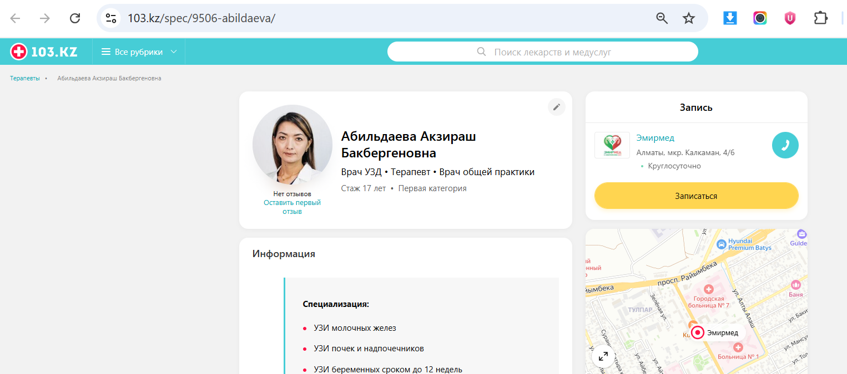Screen dimensions: 847x374
Task: Click the breadcrumb Абильдаева Акзираш Бакбергеновна
Action: pyautogui.click(x=109, y=78)
